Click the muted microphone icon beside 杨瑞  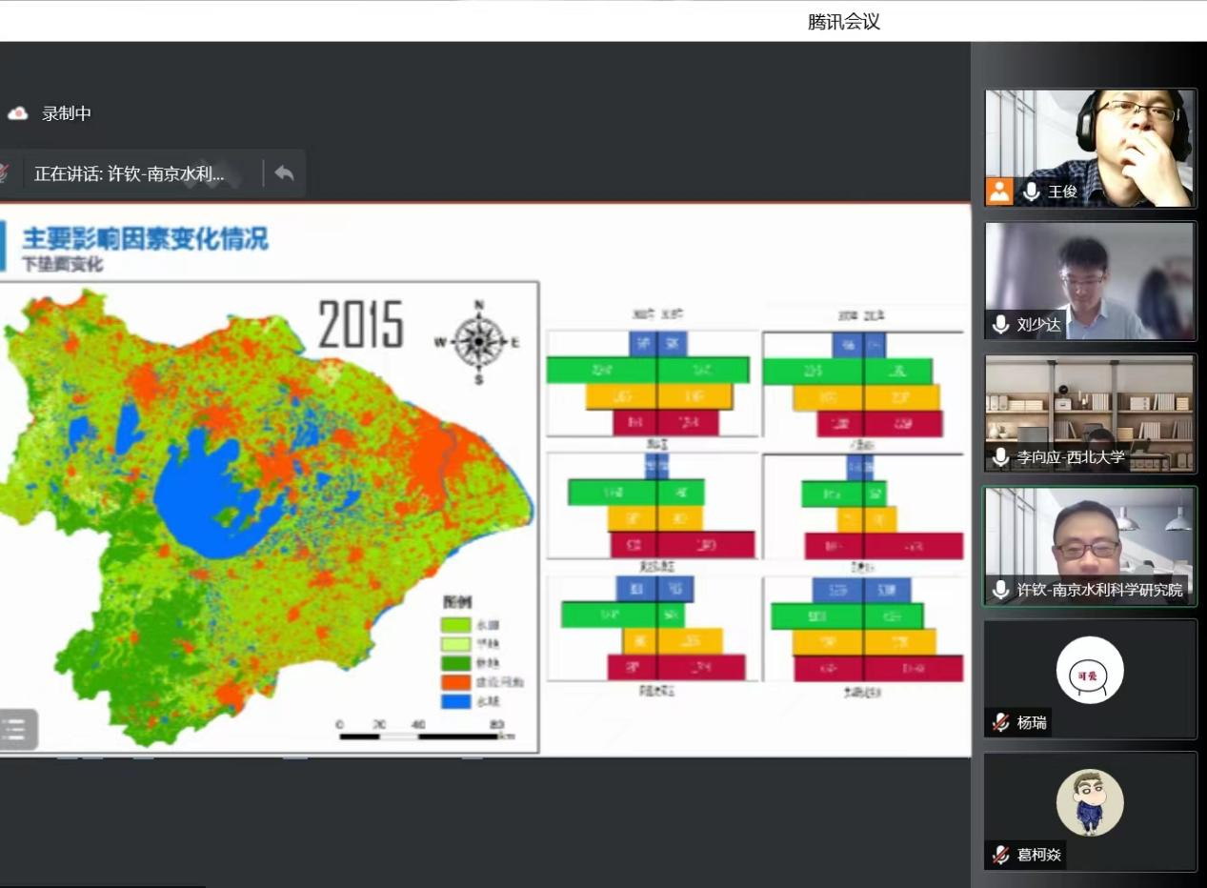click(x=1000, y=722)
